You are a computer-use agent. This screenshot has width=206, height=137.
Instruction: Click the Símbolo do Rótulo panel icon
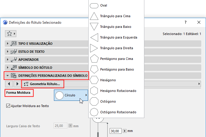[14, 68]
